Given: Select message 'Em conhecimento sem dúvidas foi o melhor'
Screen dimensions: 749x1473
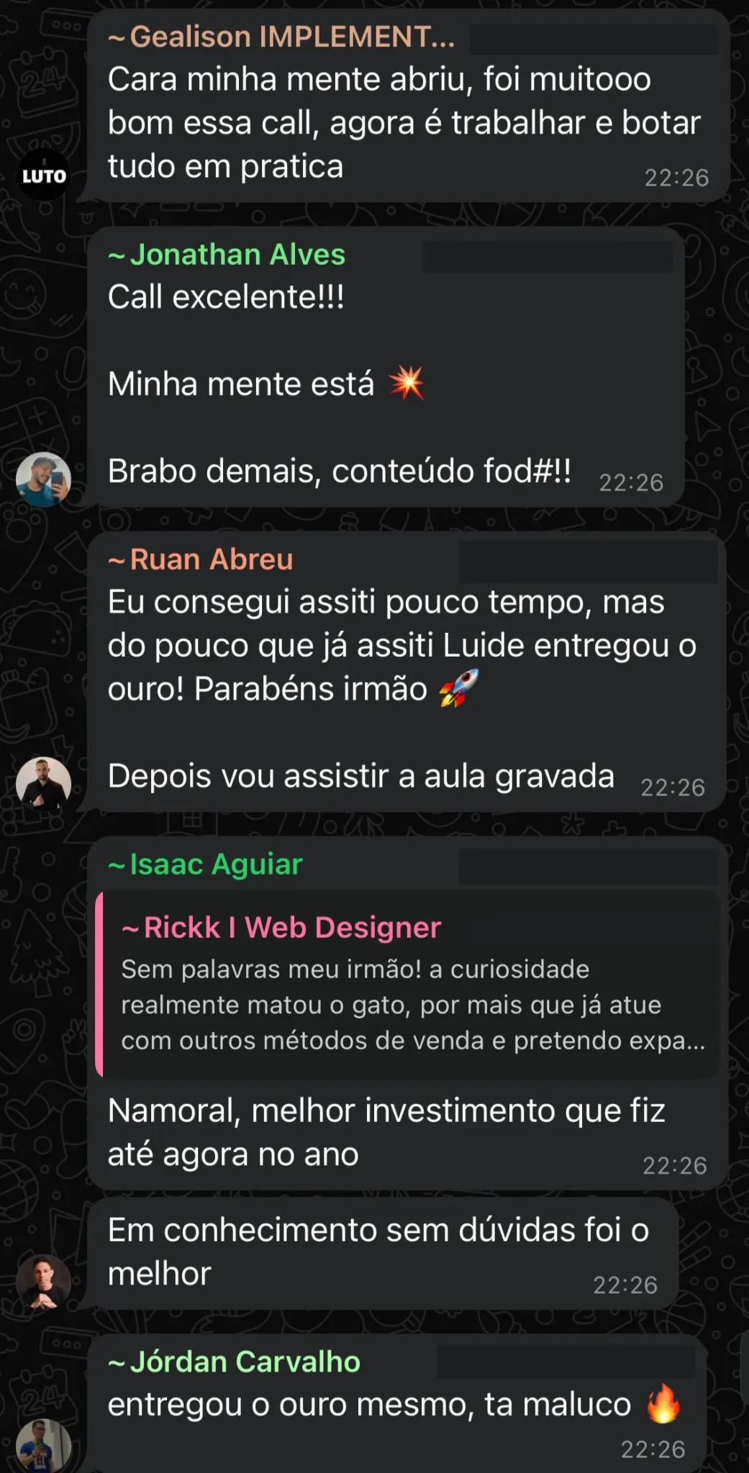Looking at the screenshot, I should tap(383, 1254).
